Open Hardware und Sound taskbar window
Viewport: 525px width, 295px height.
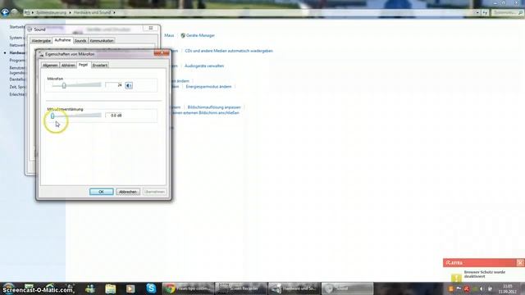[x=294, y=288]
